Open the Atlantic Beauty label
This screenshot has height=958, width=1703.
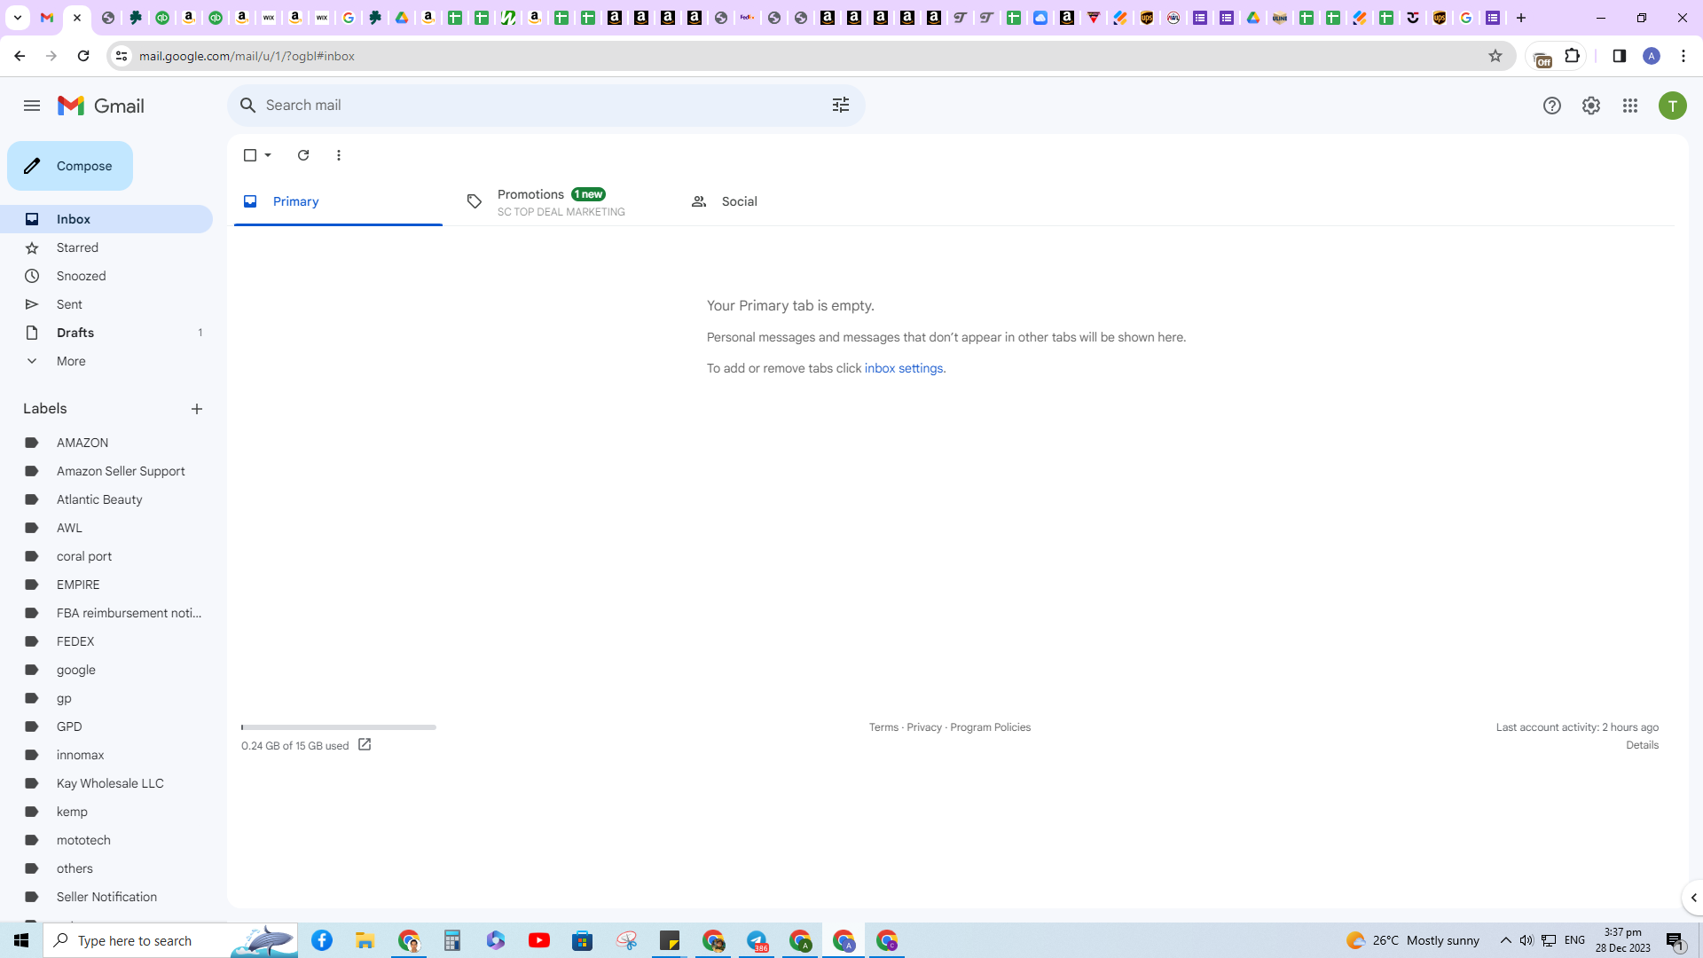106,499
